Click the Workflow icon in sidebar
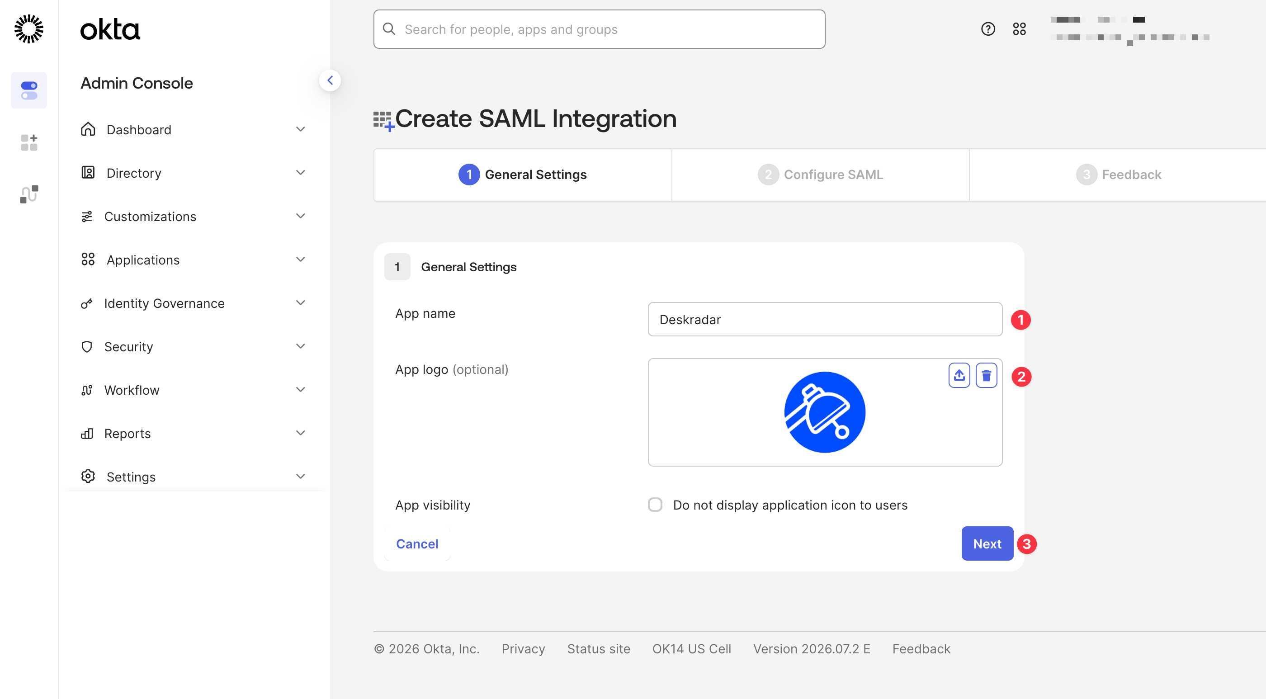This screenshot has height=699, width=1266. click(x=87, y=390)
